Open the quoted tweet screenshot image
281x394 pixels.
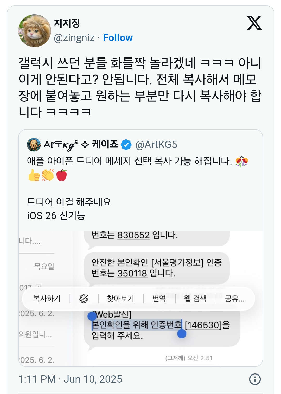tap(140, 299)
